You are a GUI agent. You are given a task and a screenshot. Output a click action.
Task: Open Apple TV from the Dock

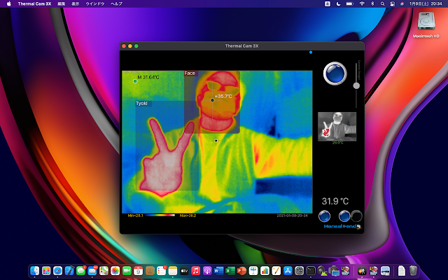[184, 270]
